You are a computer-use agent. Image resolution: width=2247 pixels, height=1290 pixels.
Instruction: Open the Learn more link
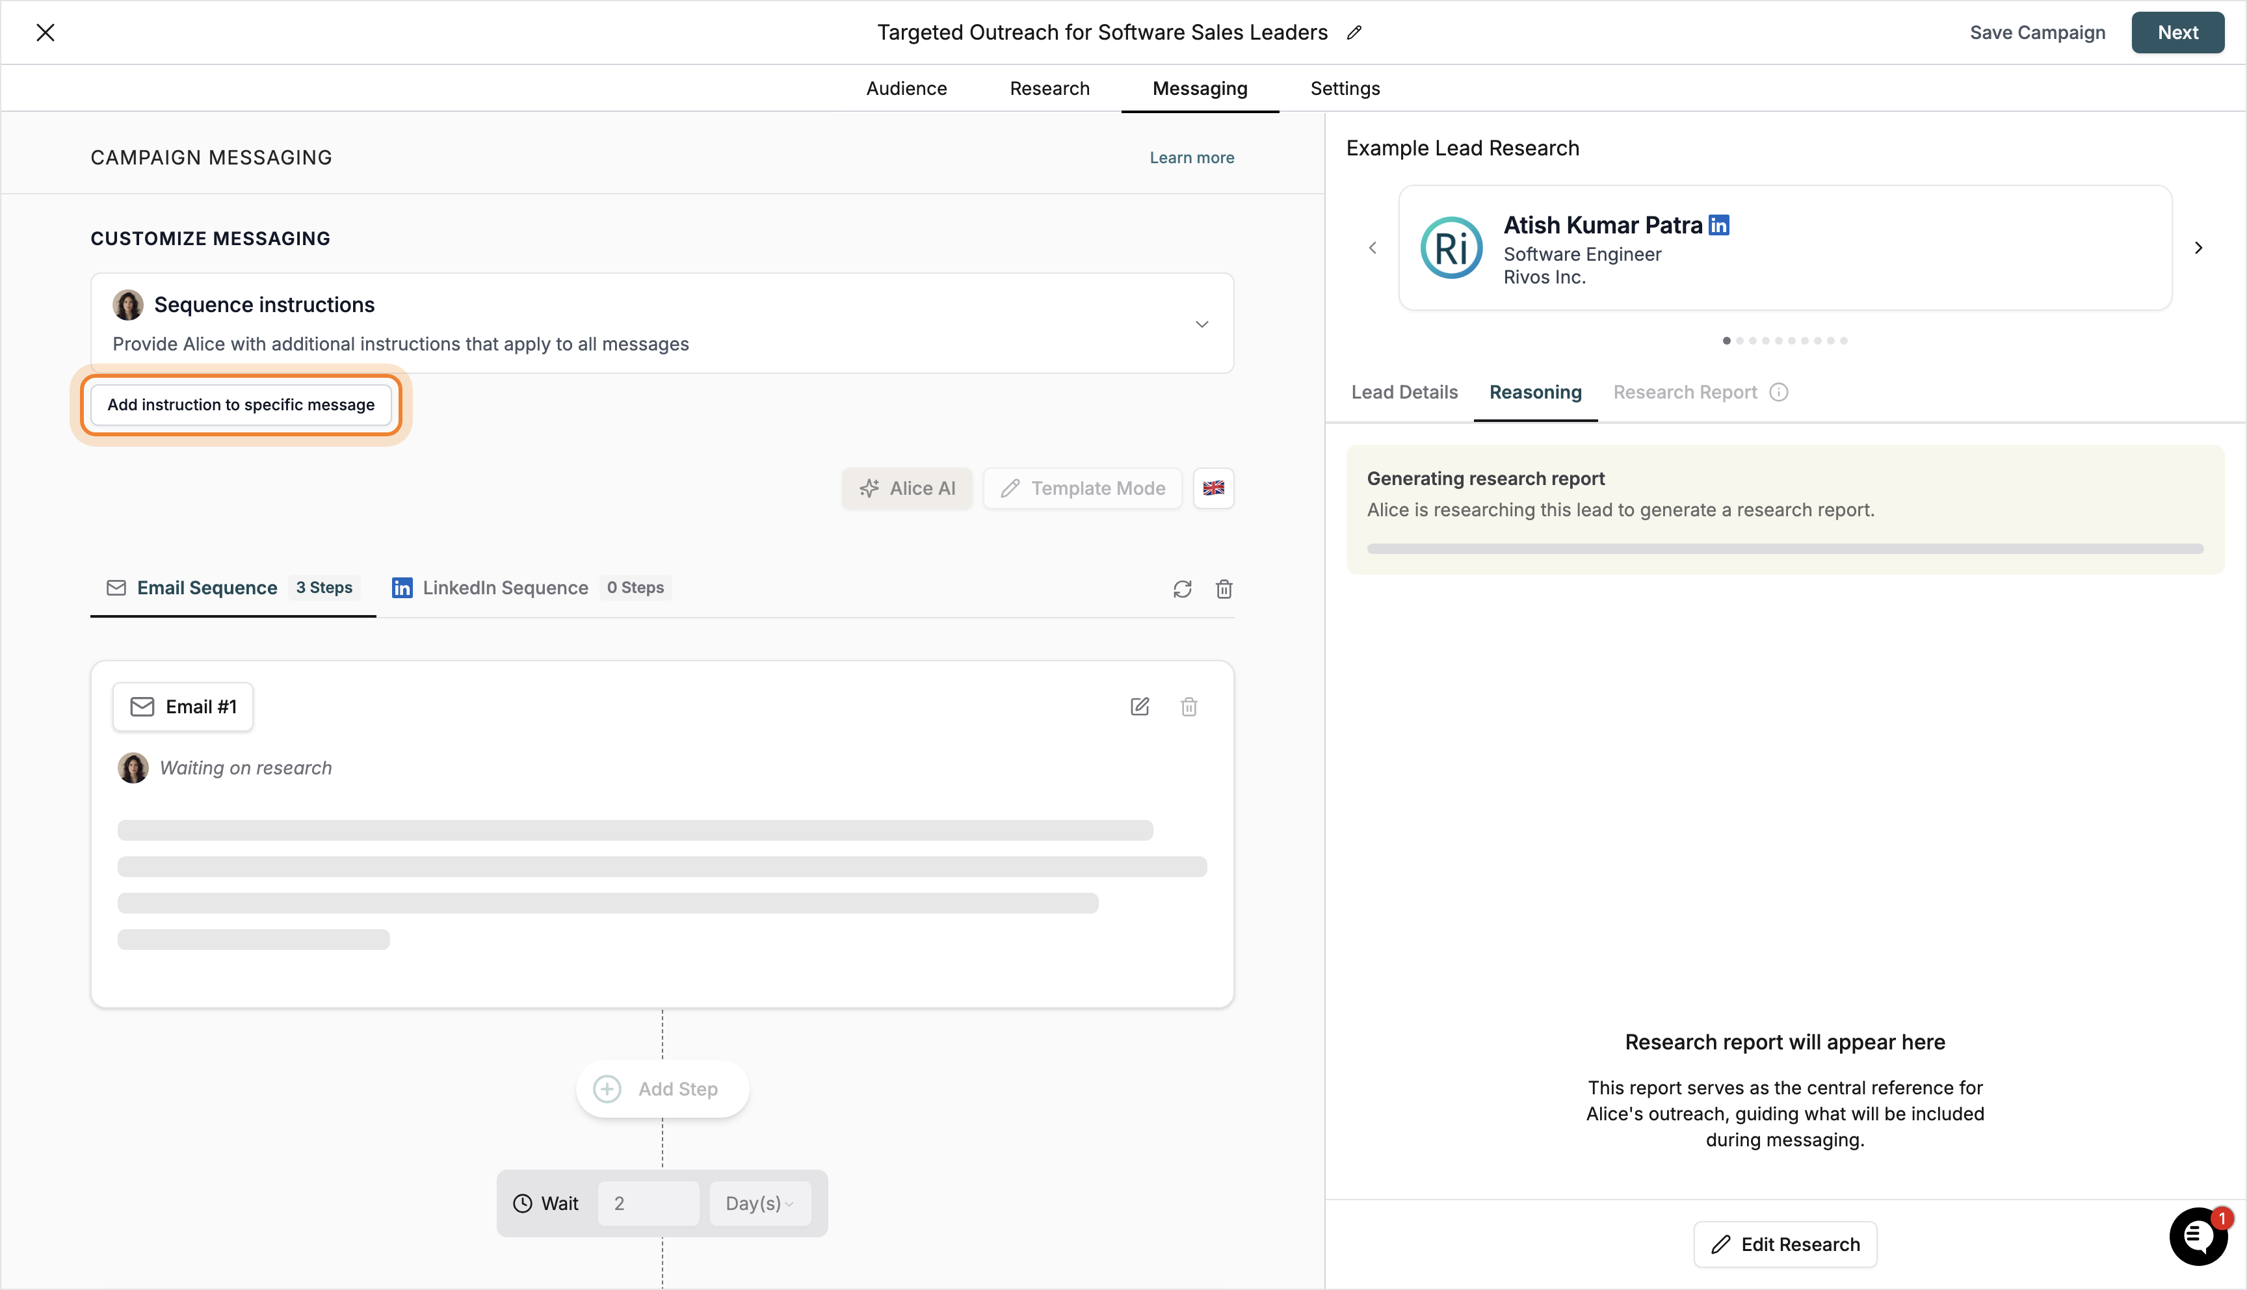point(1191,157)
